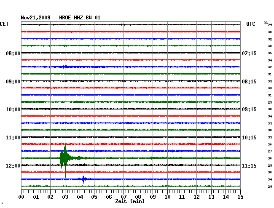Click the station label 'HROE HHZ BW 01'

80,18
